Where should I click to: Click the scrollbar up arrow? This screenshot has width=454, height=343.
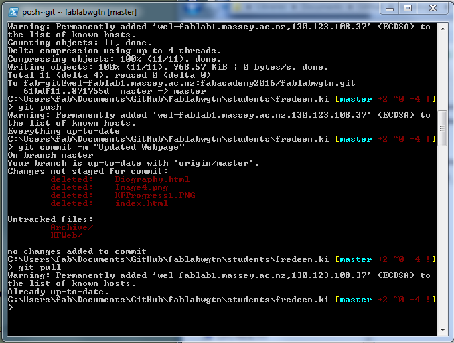(443, 29)
